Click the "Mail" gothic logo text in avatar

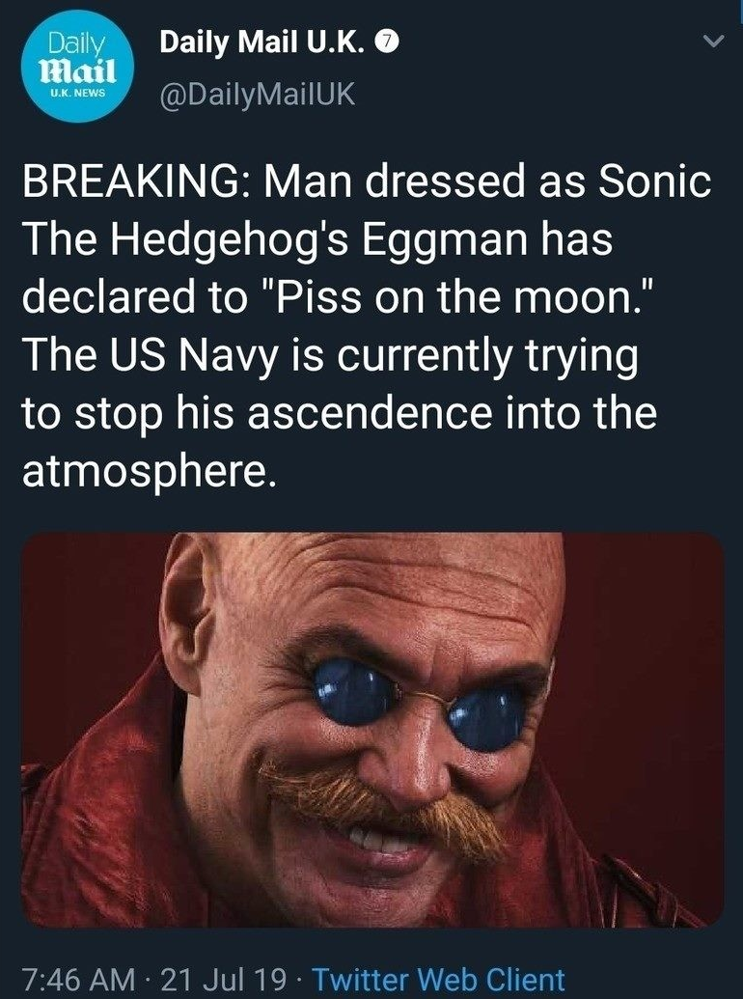coord(78,70)
